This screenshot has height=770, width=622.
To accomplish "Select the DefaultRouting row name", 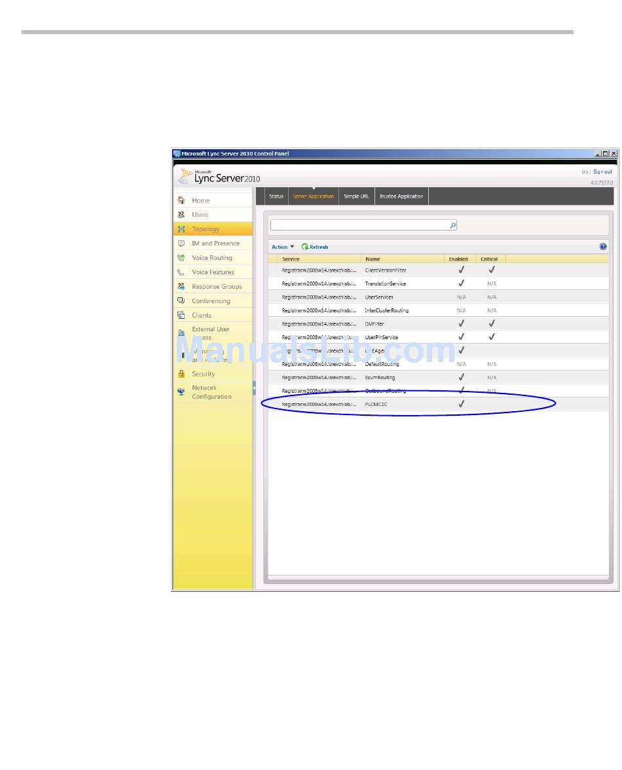I will click(x=382, y=364).
